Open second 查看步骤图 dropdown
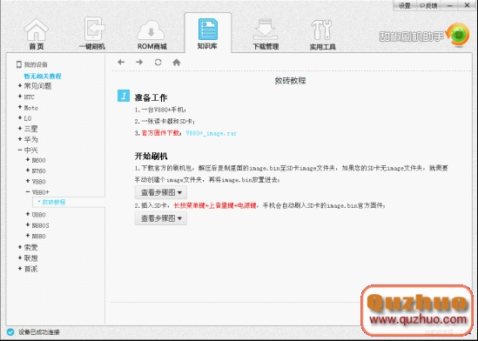 [161, 218]
